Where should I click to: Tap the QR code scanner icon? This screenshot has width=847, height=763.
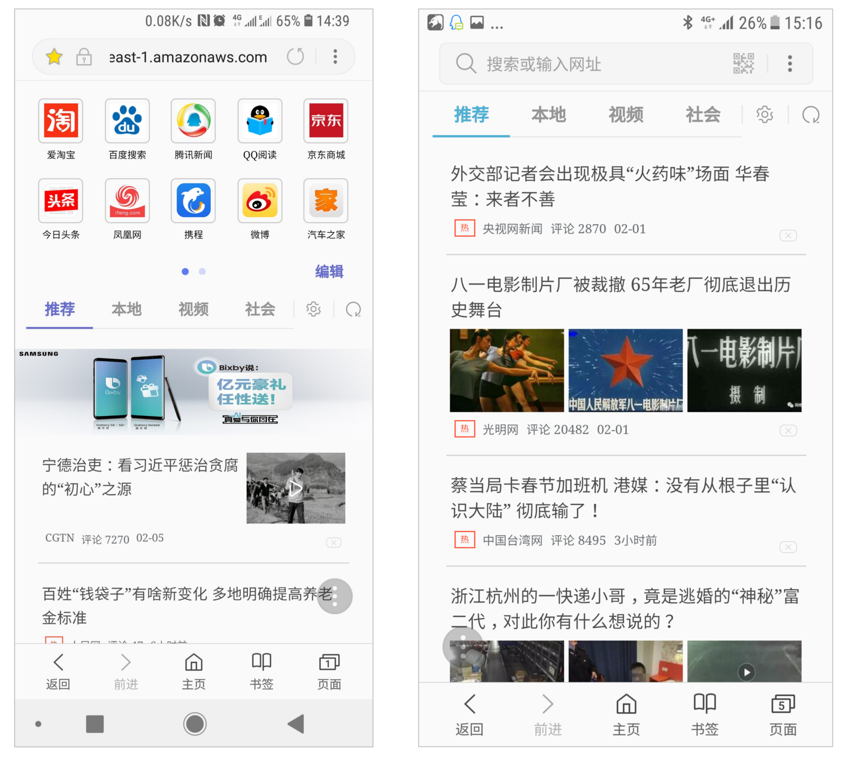click(743, 64)
